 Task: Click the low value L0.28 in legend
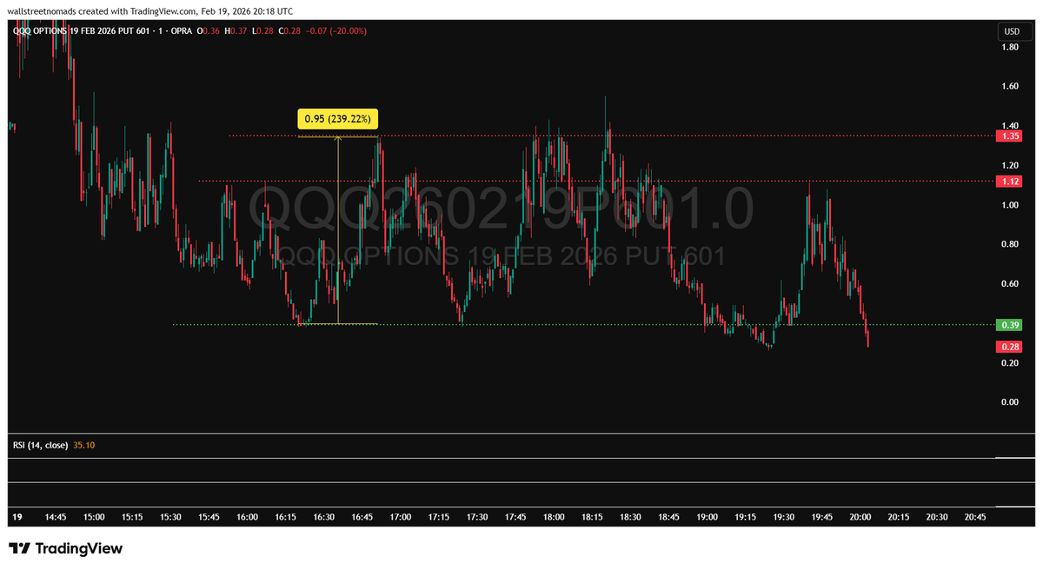tap(262, 30)
